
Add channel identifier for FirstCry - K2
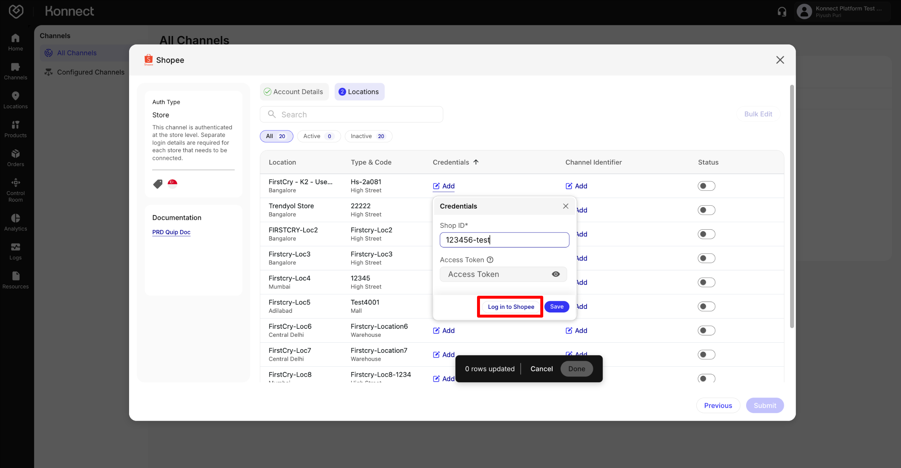[x=576, y=186]
